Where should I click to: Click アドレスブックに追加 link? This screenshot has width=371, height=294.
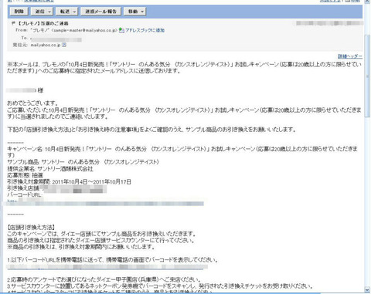click(145, 30)
